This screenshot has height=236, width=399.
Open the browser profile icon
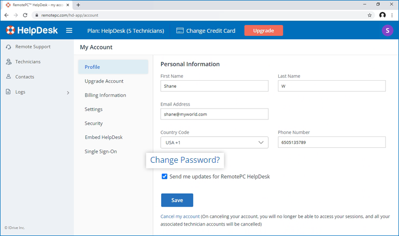(x=382, y=15)
